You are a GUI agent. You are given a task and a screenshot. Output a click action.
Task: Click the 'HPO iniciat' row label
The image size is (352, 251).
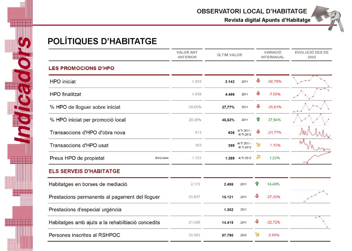[x=63, y=82]
